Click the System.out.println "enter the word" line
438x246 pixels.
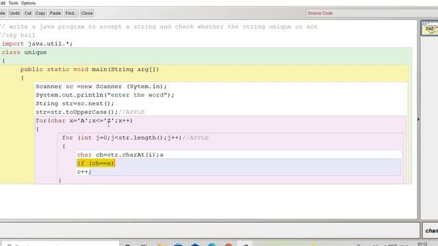tap(105, 95)
